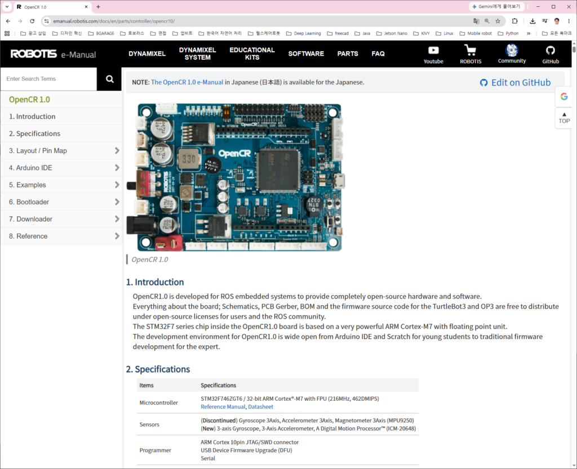Click the zoom magnifier icon in address bar

point(487,21)
